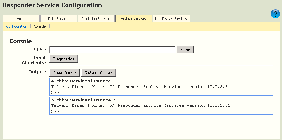Select the Archive Services tab
The image size is (282, 140).
tap(134, 18)
